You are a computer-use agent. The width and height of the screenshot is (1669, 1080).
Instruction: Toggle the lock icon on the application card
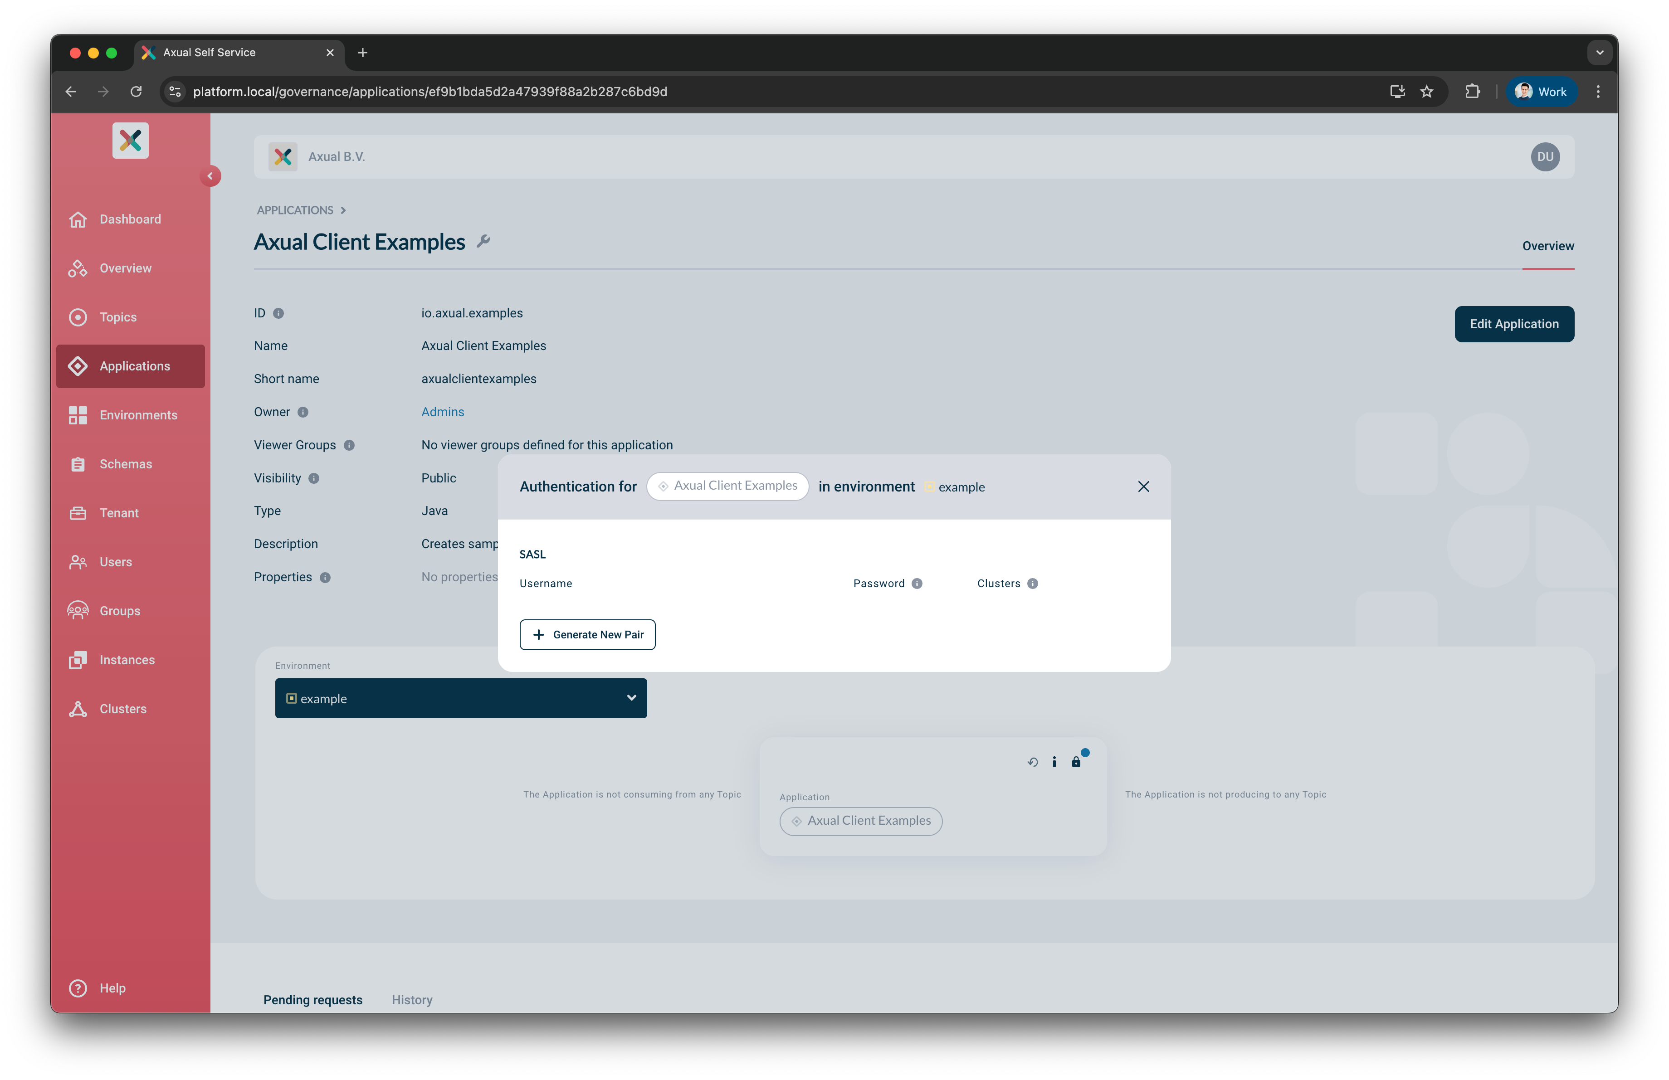point(1077,762)
